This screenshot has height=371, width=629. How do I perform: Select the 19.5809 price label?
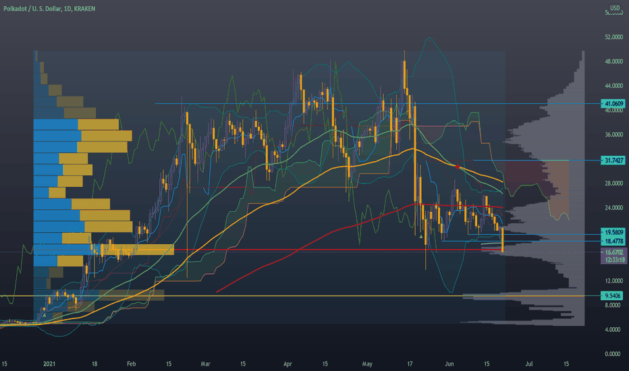click(613, 232)
